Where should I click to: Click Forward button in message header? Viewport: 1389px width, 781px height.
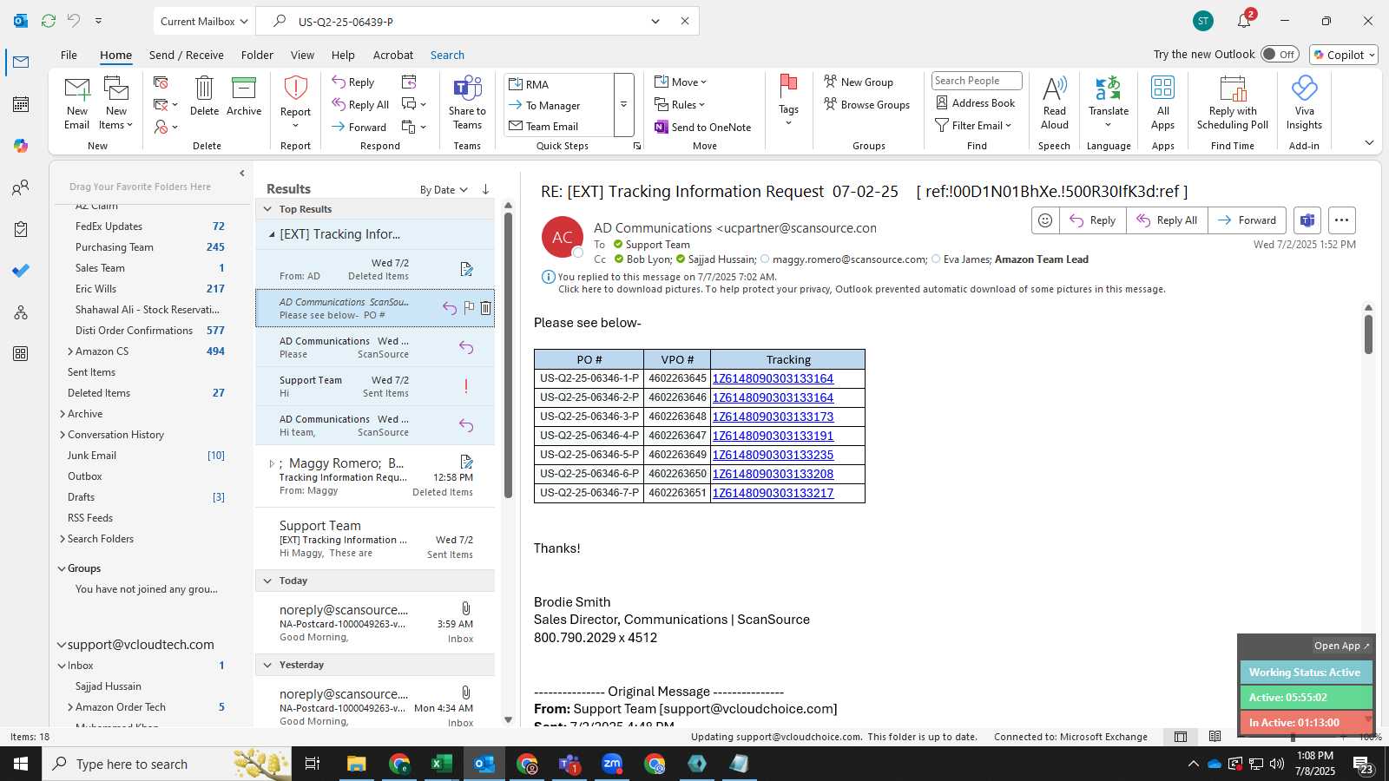click(1247, 220)
